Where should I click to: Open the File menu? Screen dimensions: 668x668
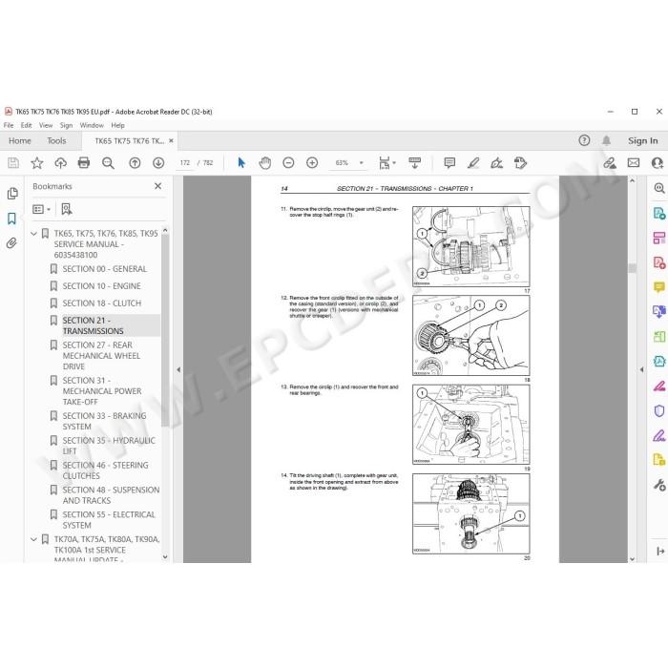pyautogui.click(x=9, y=125)
